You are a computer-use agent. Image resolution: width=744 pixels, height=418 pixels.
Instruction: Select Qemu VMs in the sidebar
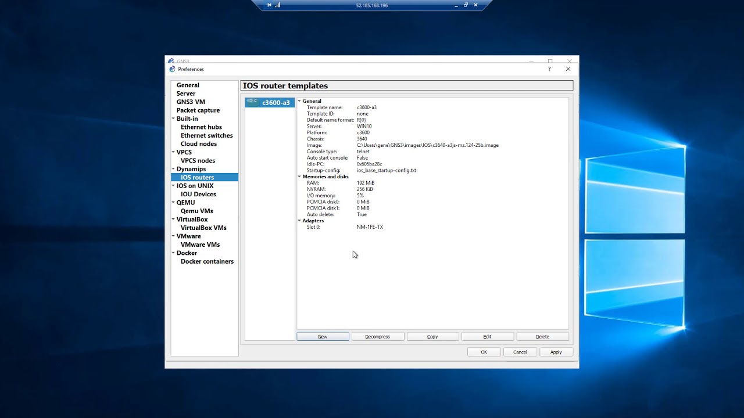[x=196, y=211]
